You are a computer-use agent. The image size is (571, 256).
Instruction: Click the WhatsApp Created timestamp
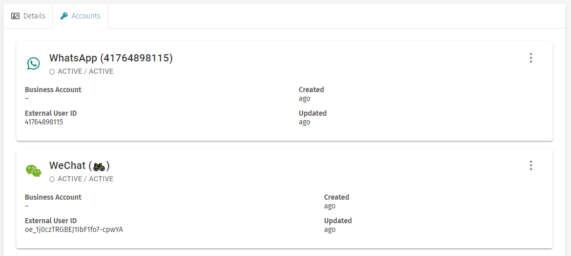tap(305, 99)
